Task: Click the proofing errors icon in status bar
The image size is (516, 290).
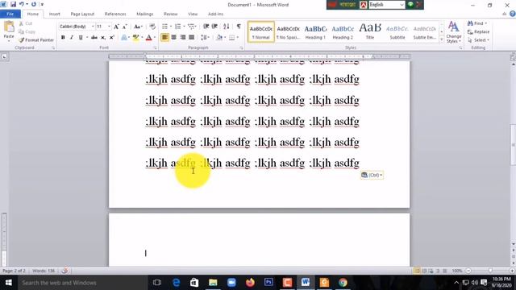Action: [x=64, y=271]
